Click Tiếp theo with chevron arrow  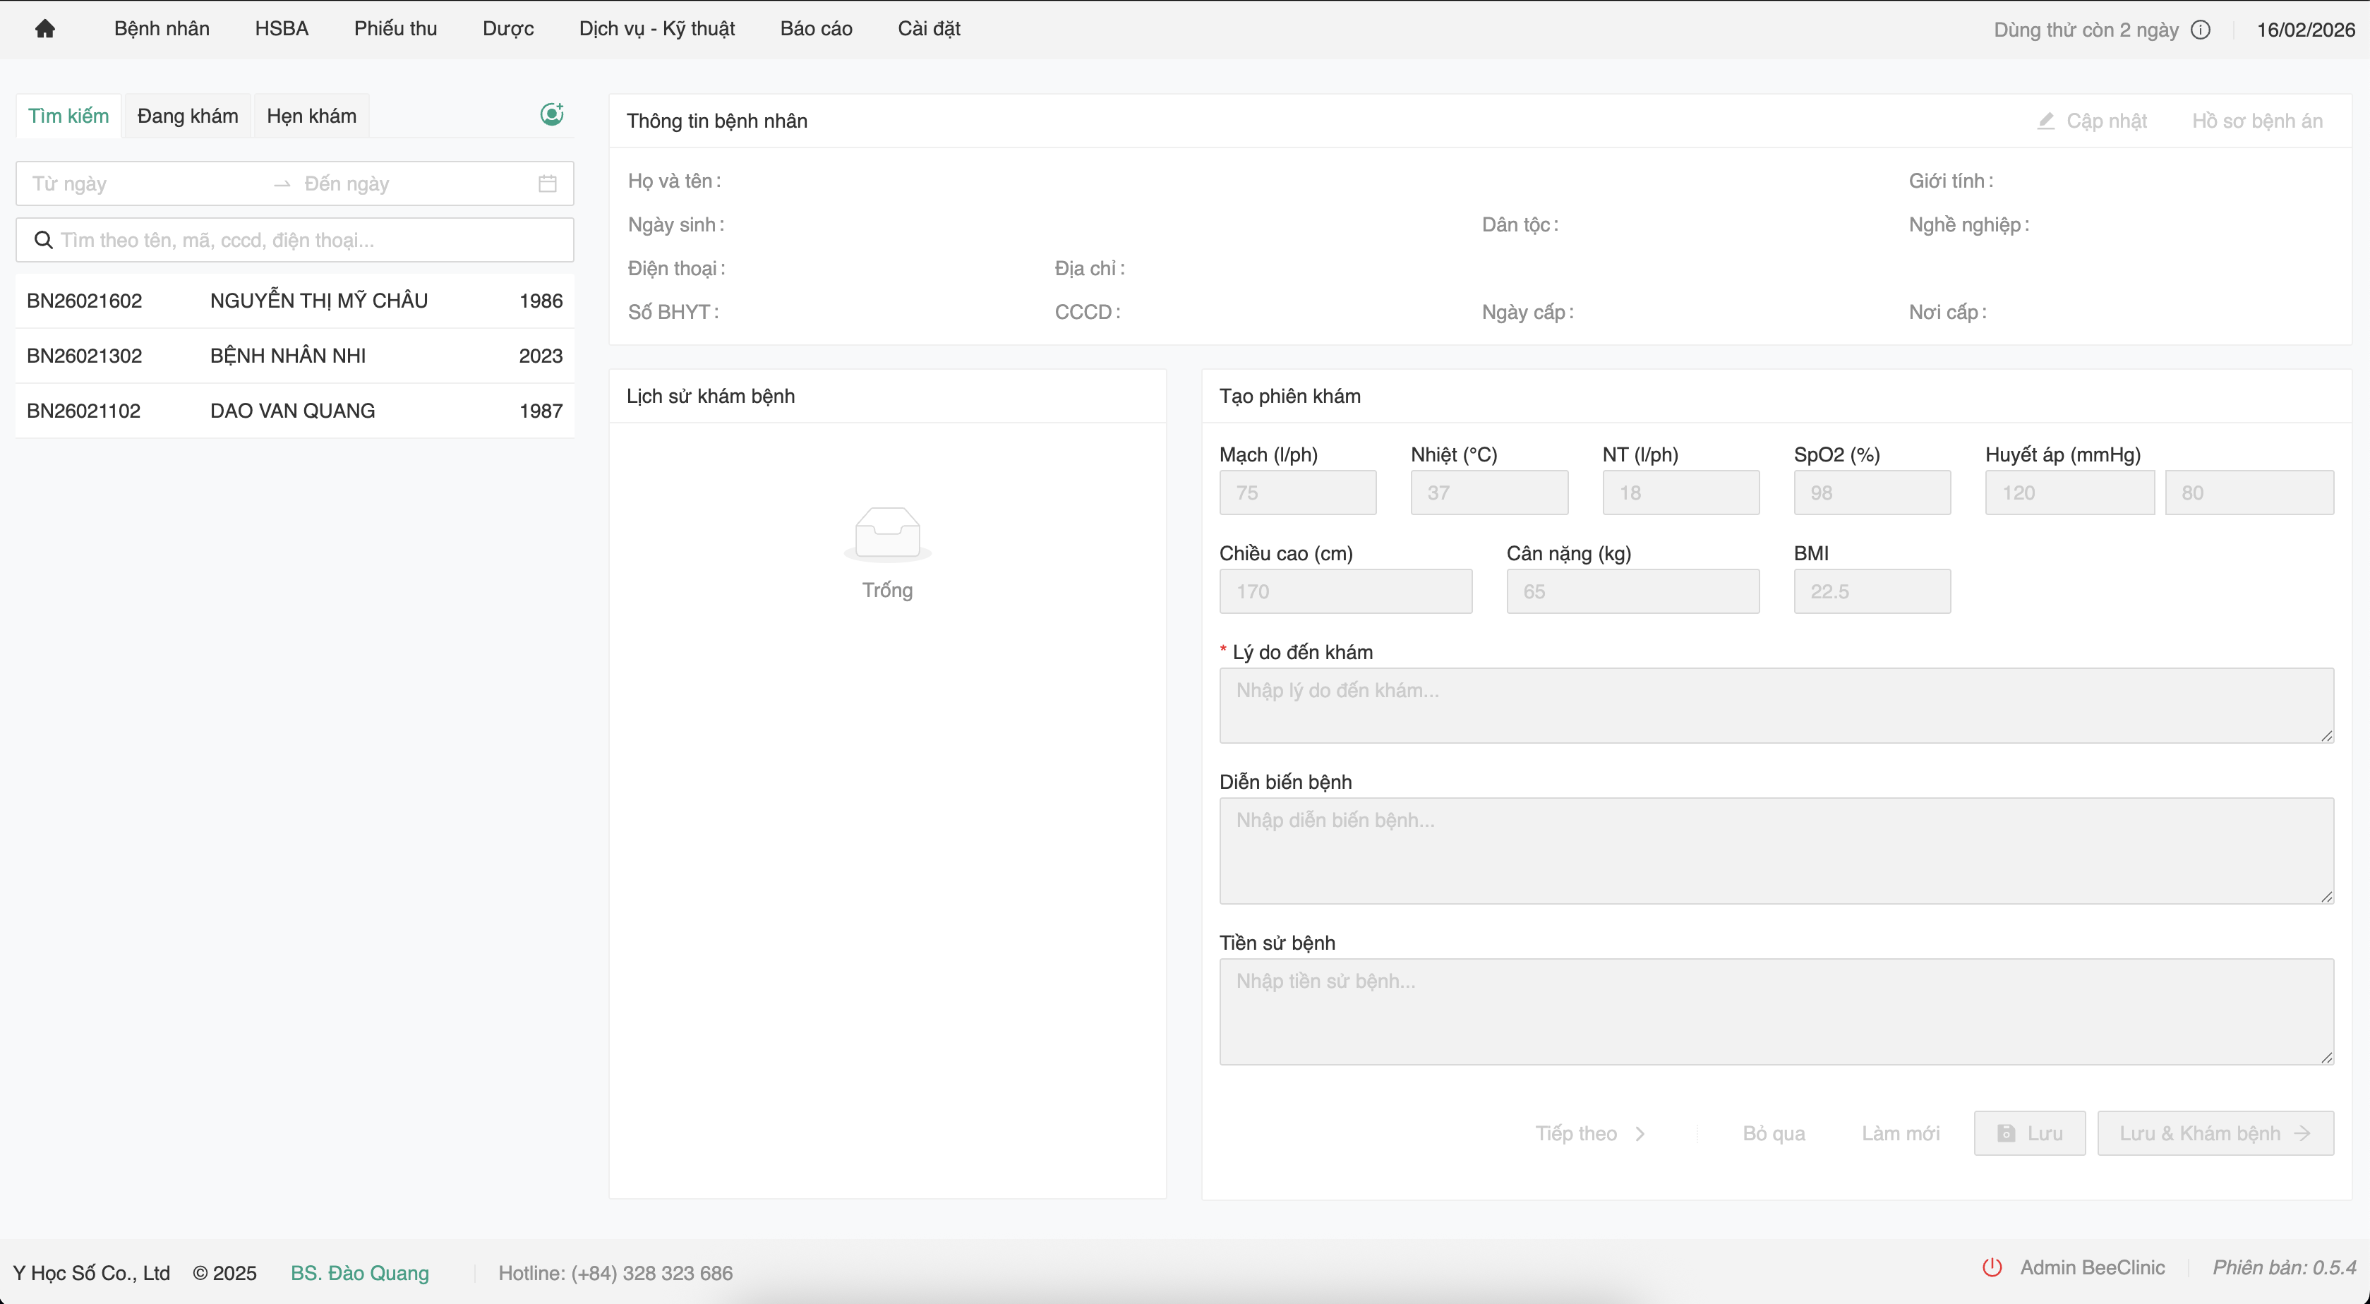(x=1590, y=1133)
